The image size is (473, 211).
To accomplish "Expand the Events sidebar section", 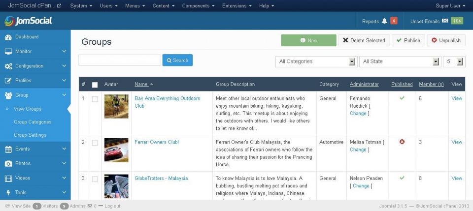I will point(64,149).
